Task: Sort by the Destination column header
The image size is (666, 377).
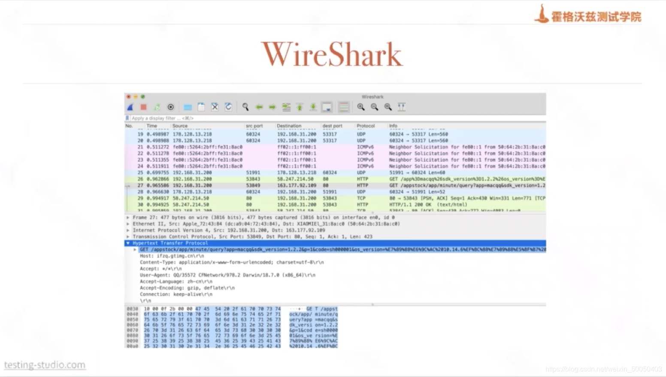Action: pos(289,126)
